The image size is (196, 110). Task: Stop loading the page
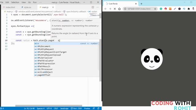(115, 9)
